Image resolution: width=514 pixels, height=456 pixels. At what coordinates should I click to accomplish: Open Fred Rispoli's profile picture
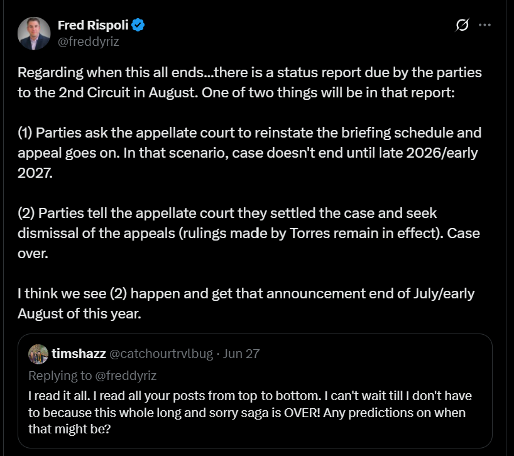tap(34, 33)
